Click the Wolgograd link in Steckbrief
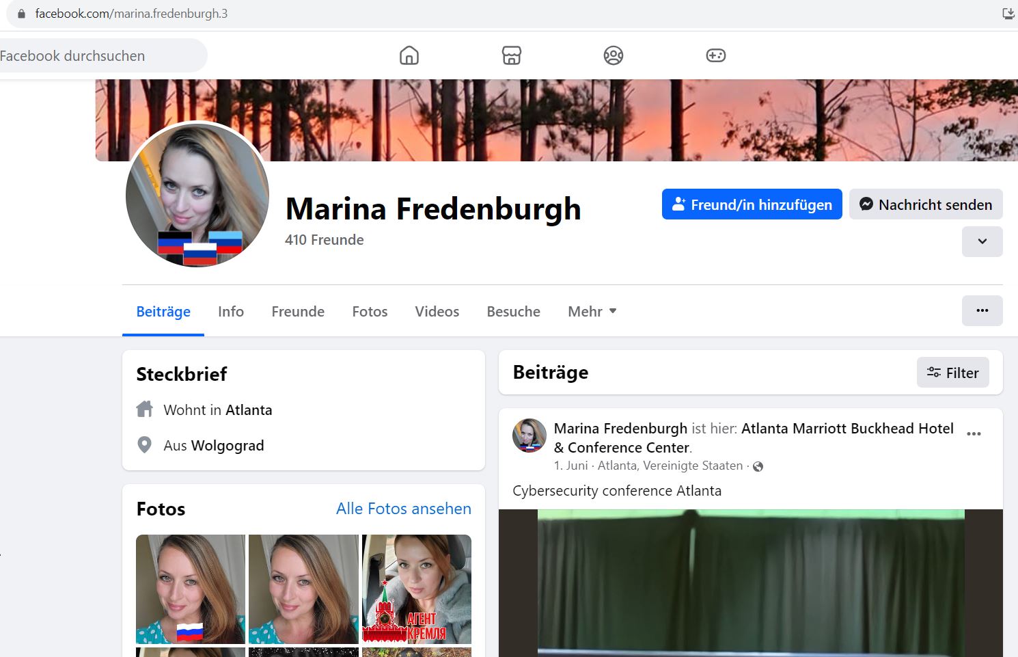The height and width of the screenshot is (657, 1018). [x=228, y=446]
